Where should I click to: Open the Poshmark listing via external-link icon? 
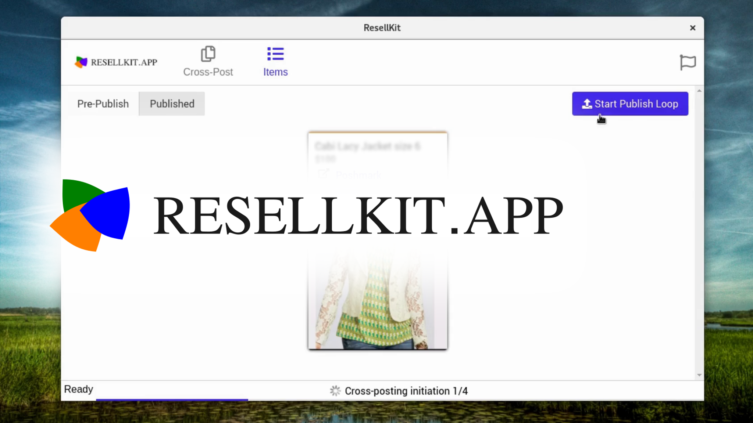[323, 173]
